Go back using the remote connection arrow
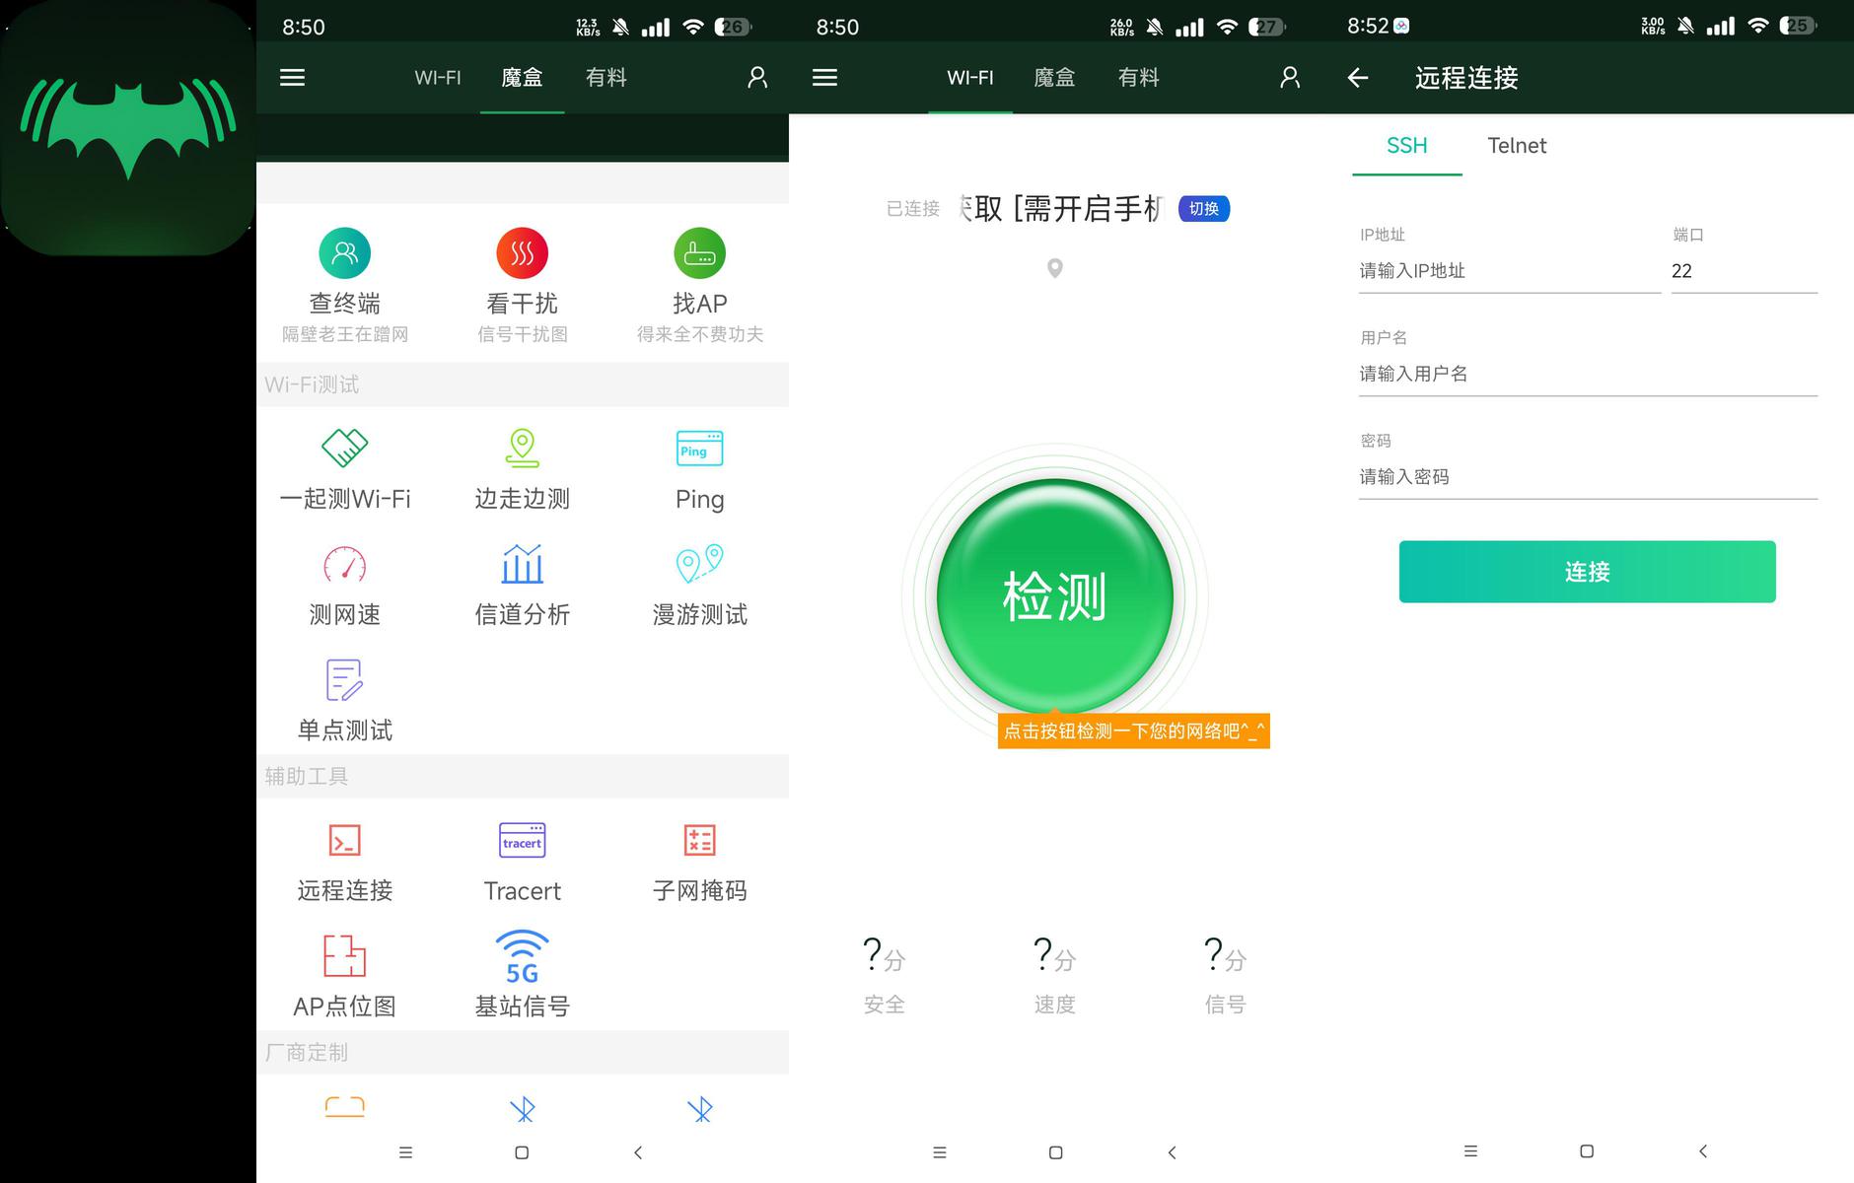 point(1358,78)
